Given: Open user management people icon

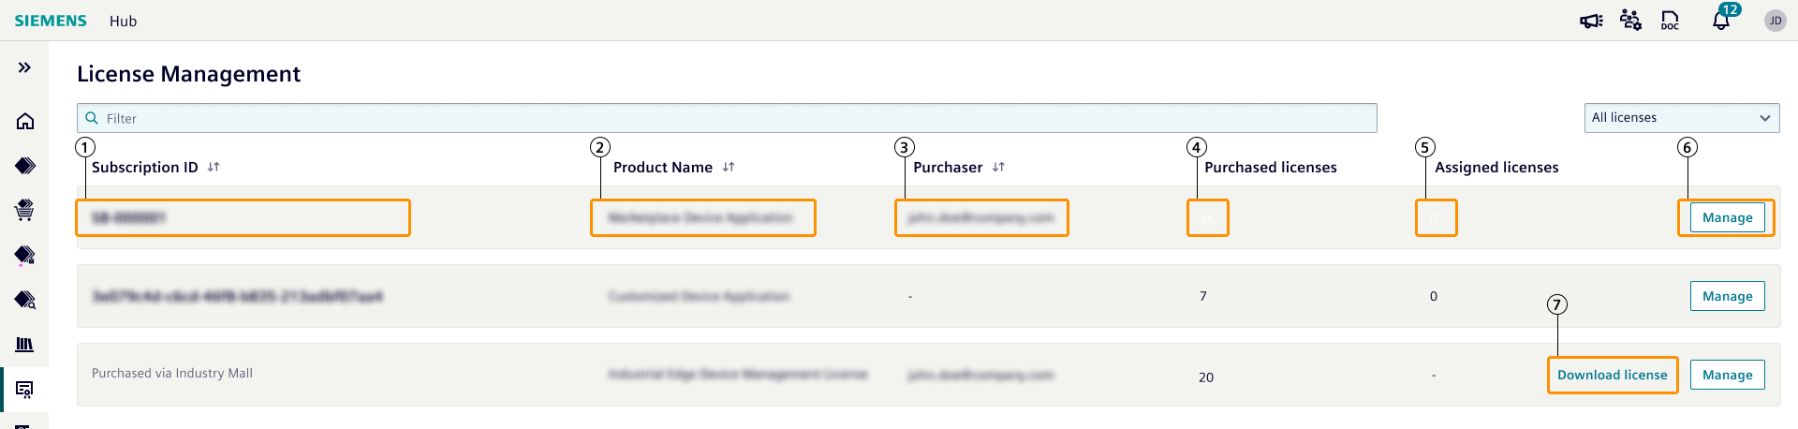Looking at the screenshot, I should (1630, 21).
